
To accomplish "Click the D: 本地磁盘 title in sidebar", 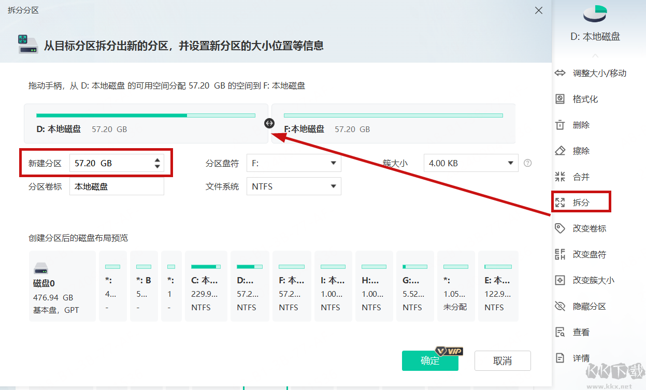I will coord(595,37).
